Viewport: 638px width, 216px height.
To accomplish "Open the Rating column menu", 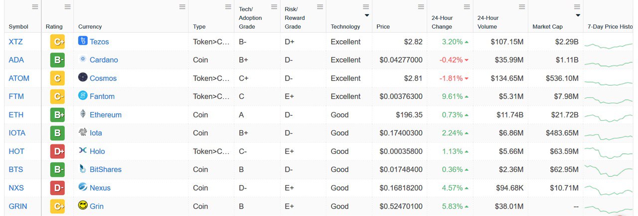I will [x=67, y=7].
